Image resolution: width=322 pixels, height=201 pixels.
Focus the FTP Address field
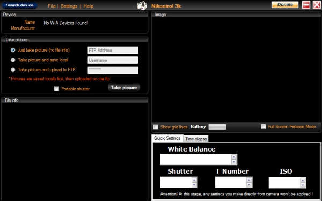pos(113,50)
